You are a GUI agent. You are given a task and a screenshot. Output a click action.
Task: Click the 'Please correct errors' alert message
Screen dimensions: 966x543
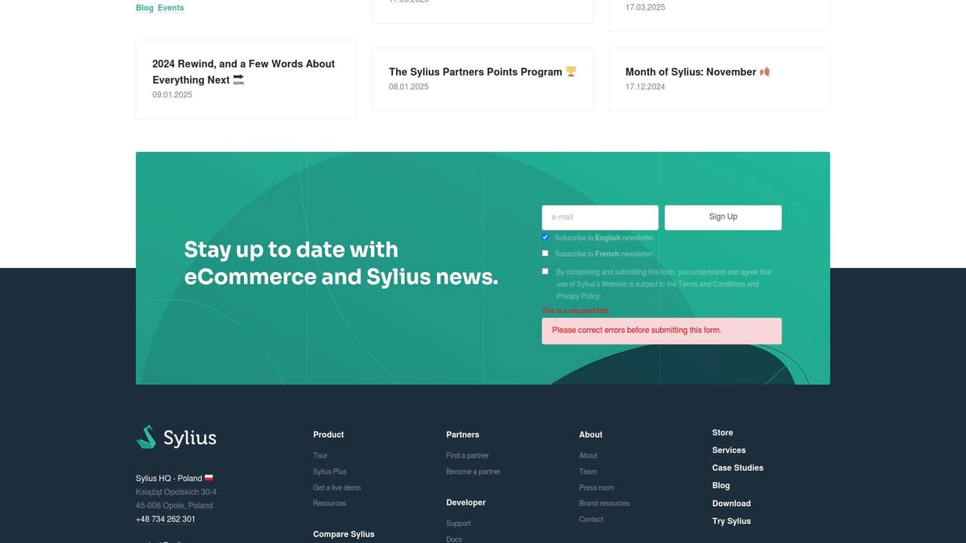pyautogui.click(x=662, y=331)
